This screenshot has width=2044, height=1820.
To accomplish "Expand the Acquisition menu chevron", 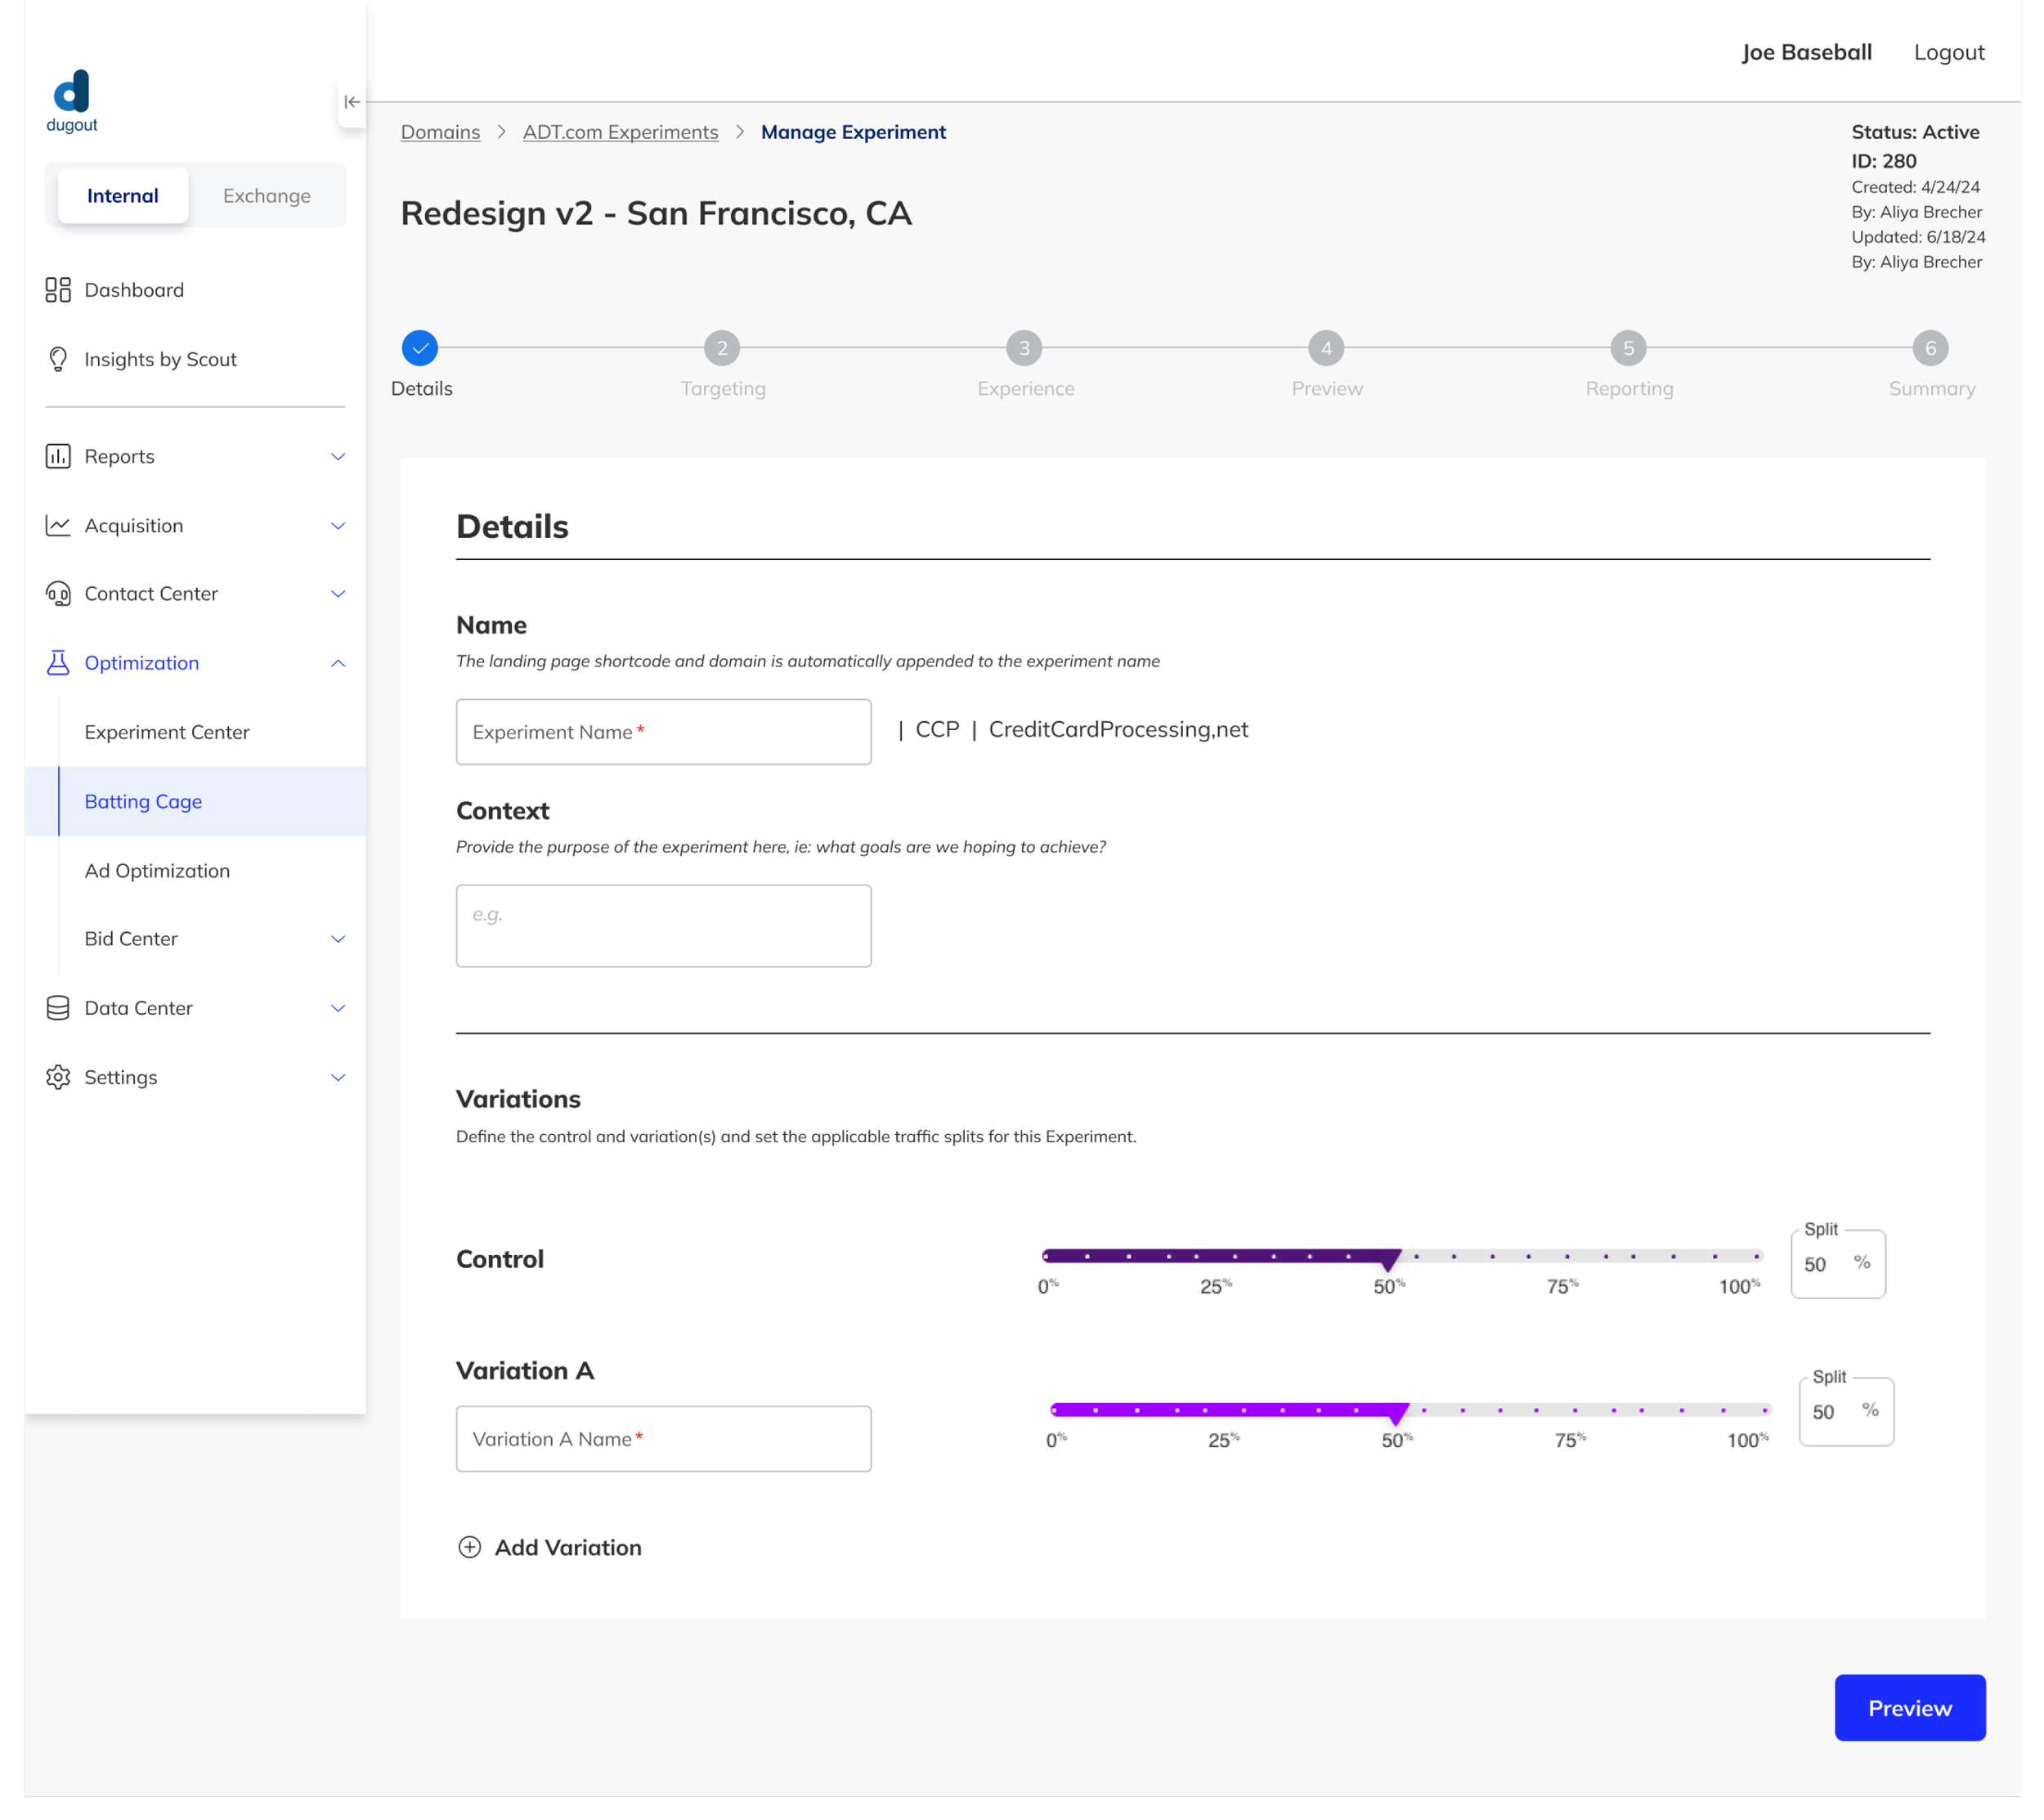I will (x=338, y=526).
